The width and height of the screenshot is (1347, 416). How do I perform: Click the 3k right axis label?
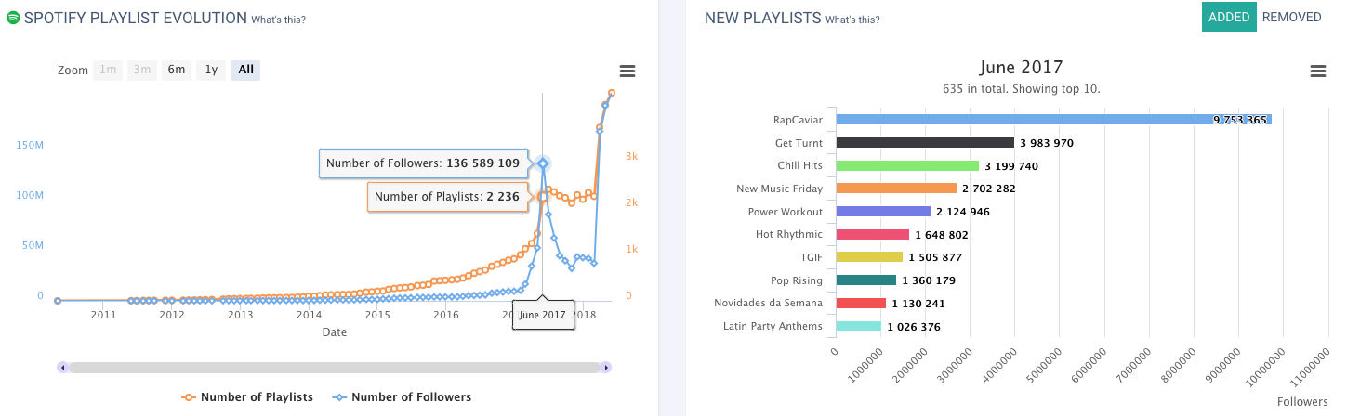tap(631, 156)
